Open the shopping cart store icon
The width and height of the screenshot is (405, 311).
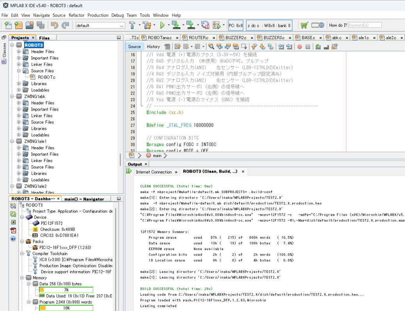click(304, 25)
